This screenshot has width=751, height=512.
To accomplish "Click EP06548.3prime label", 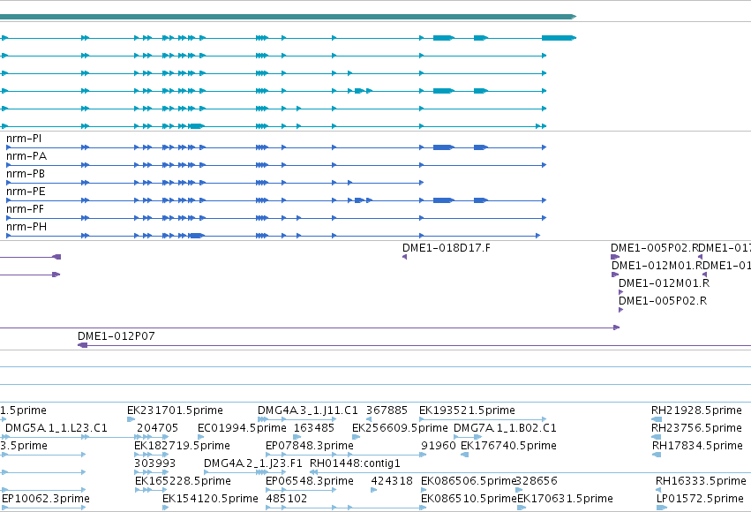I will click(310, 481).
